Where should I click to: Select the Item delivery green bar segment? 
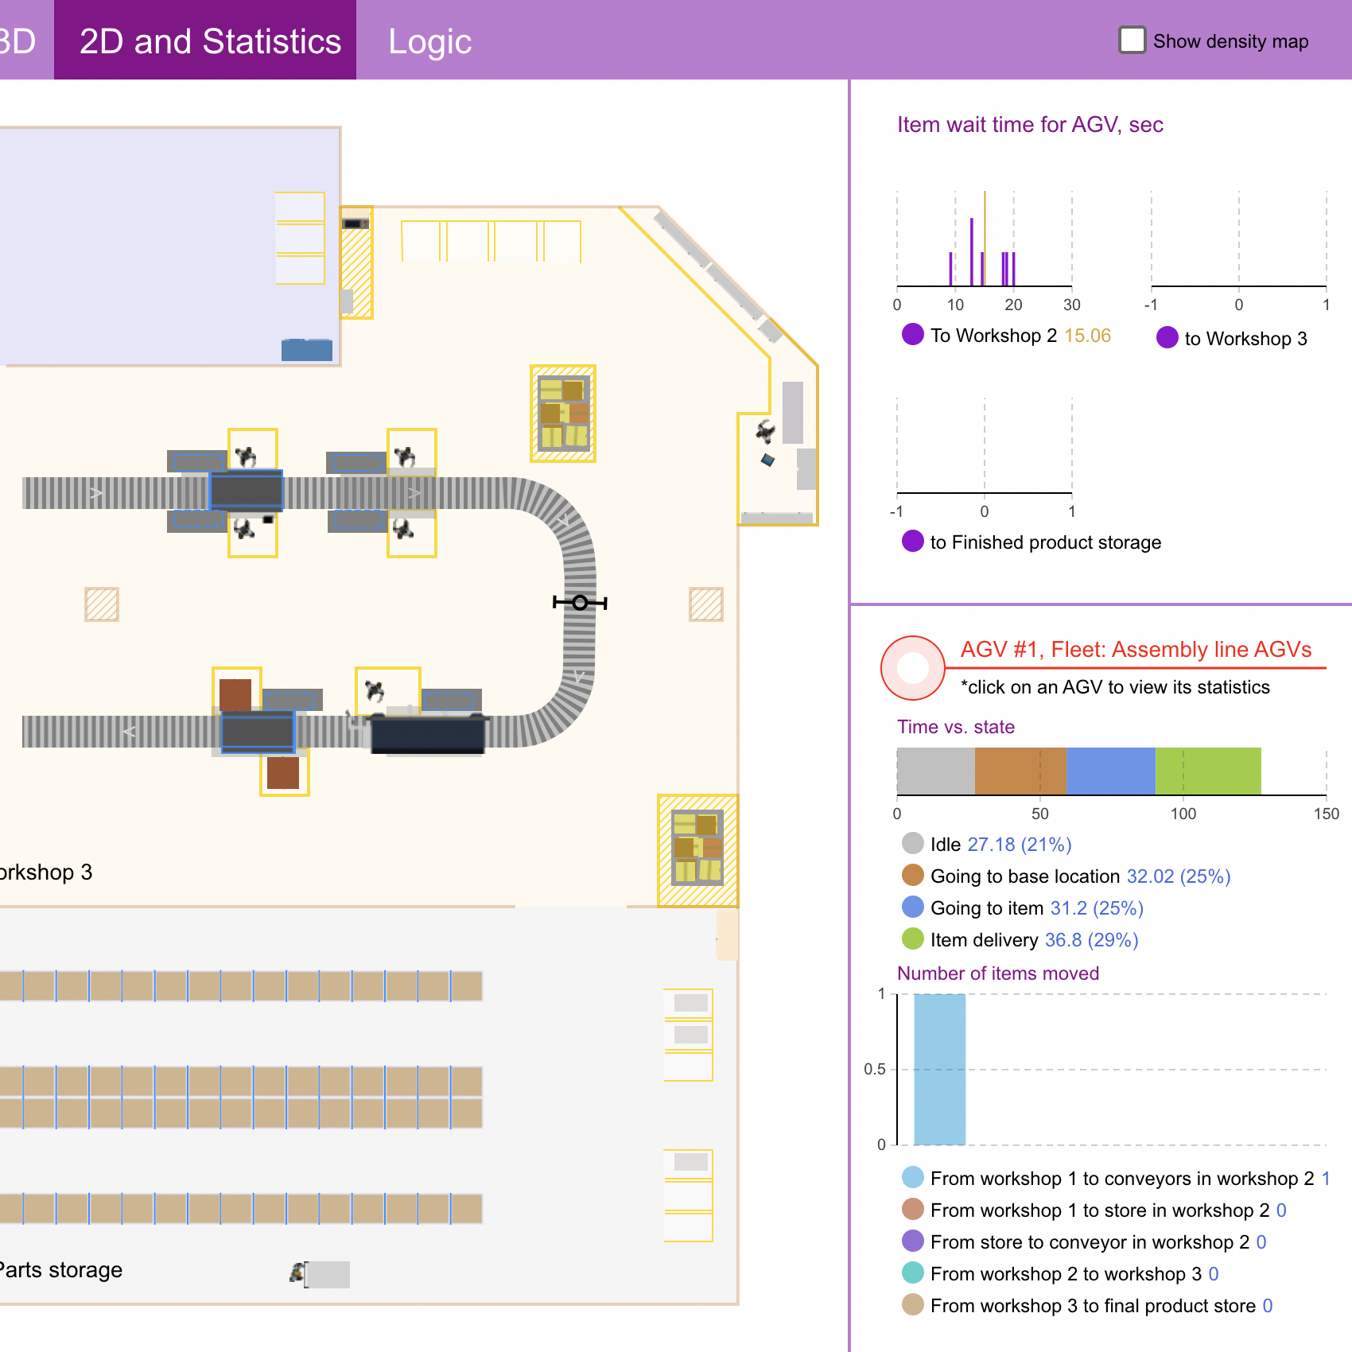tap(1207, 771)
